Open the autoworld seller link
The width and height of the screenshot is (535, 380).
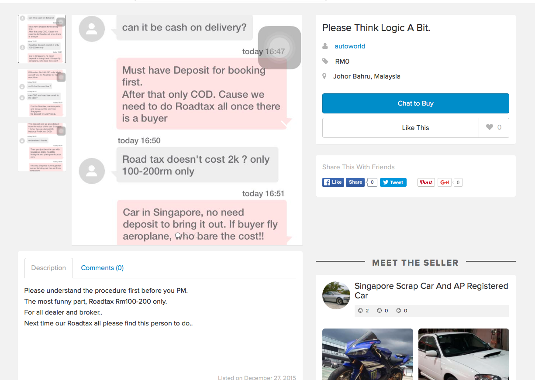point(350,46)
